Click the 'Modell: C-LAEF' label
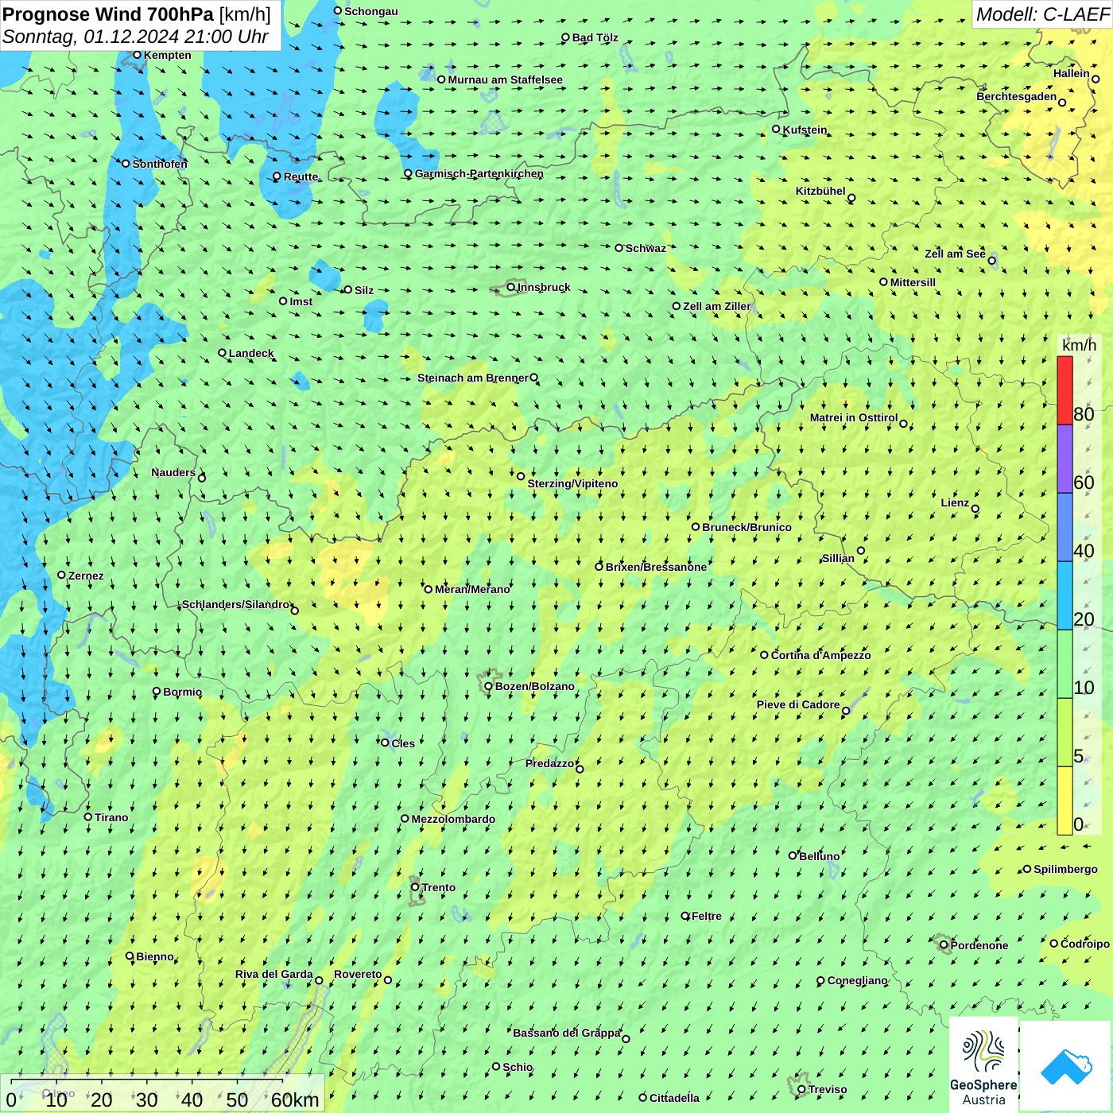The height and width of the screenshot is (1113, 1113). click(1042, 14)
